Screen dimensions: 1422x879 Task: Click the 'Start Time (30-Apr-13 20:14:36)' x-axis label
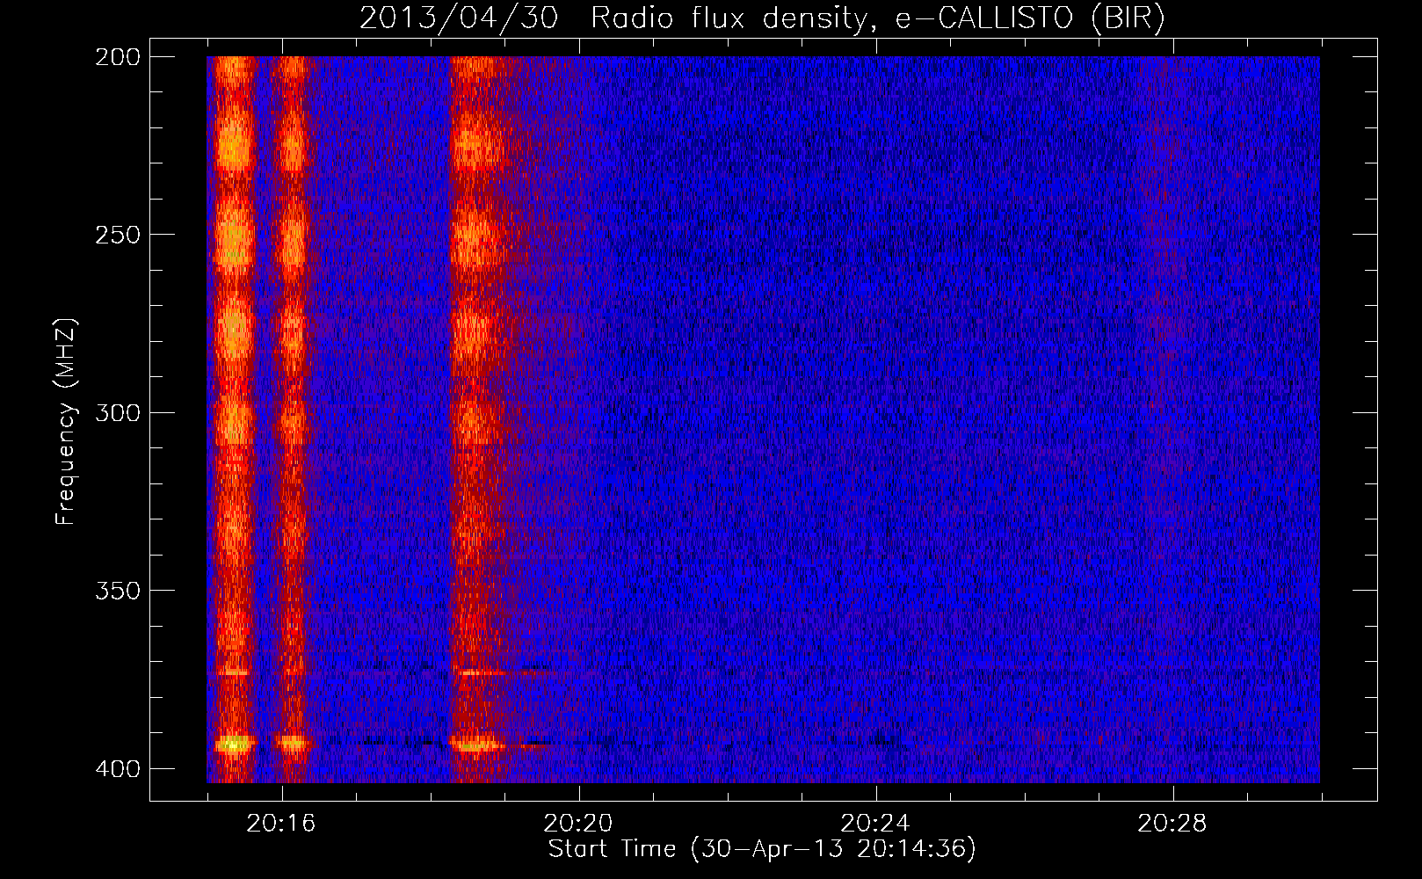point(762,849)
